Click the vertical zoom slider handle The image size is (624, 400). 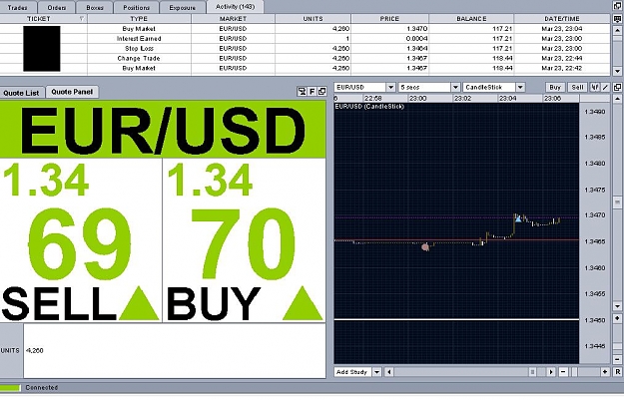[618, 347]
